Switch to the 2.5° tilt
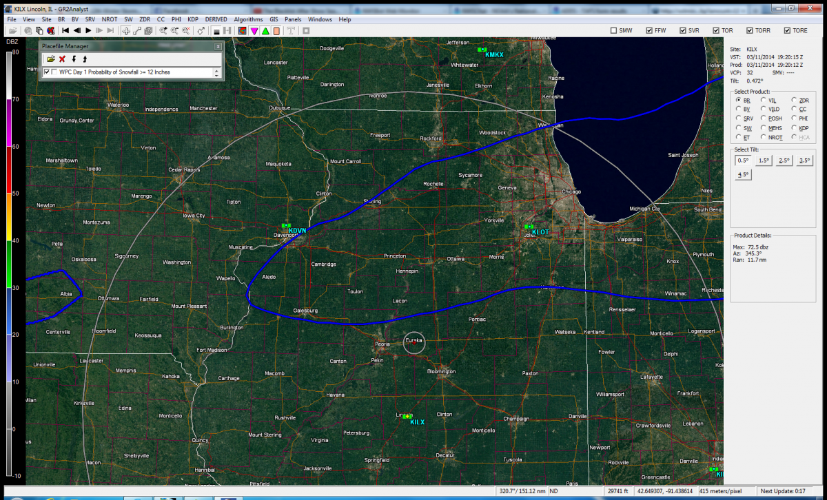This screenshot has height=500, width=827. click(x=784, y=160)
